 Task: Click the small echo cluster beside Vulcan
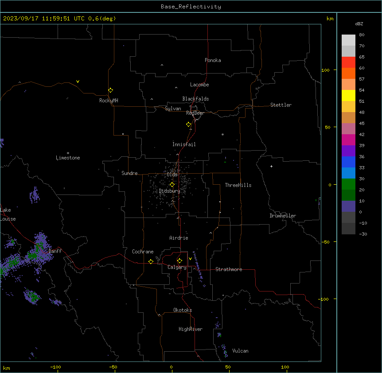click(224, 351)
